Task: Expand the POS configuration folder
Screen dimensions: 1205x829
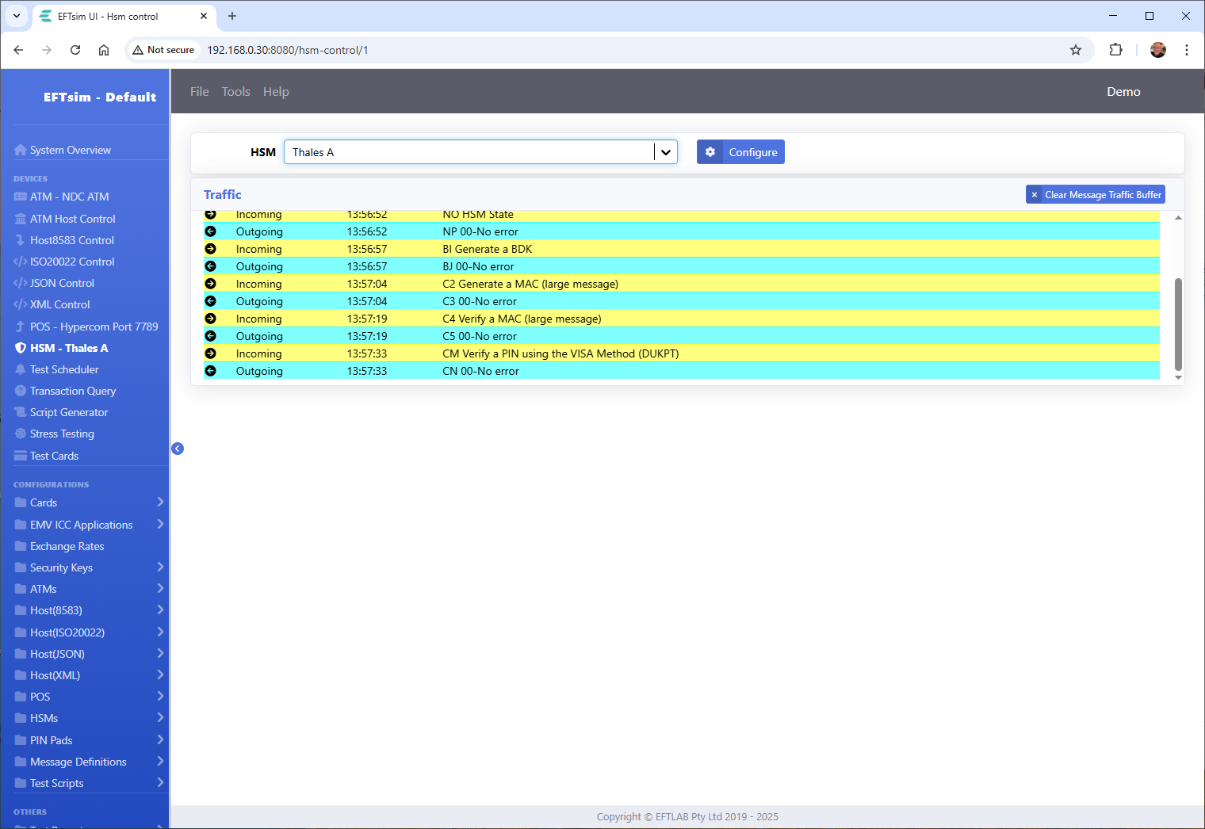Action: click(160, 697)
